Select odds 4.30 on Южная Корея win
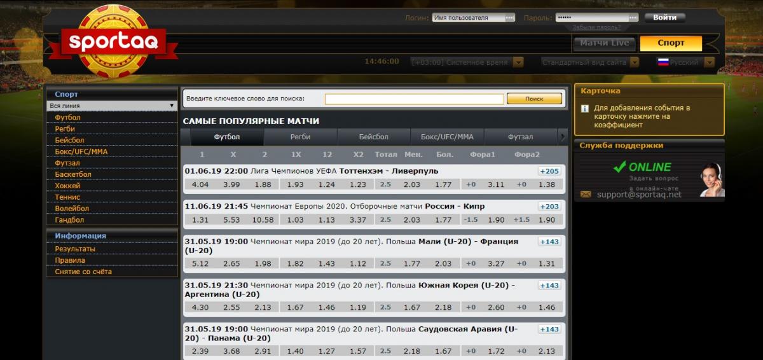The width and height of the screenshot is (763, 360). tap(200, 307)
